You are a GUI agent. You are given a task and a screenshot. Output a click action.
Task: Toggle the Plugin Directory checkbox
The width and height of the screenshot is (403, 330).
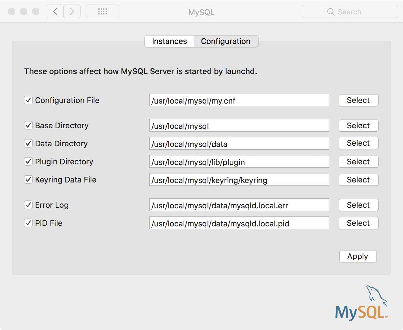[x=28, y=161]
